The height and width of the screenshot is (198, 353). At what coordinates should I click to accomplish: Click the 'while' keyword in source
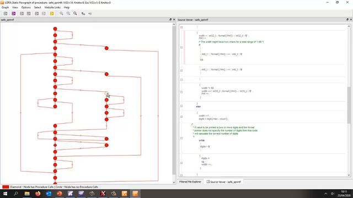(x=202, y=140)
